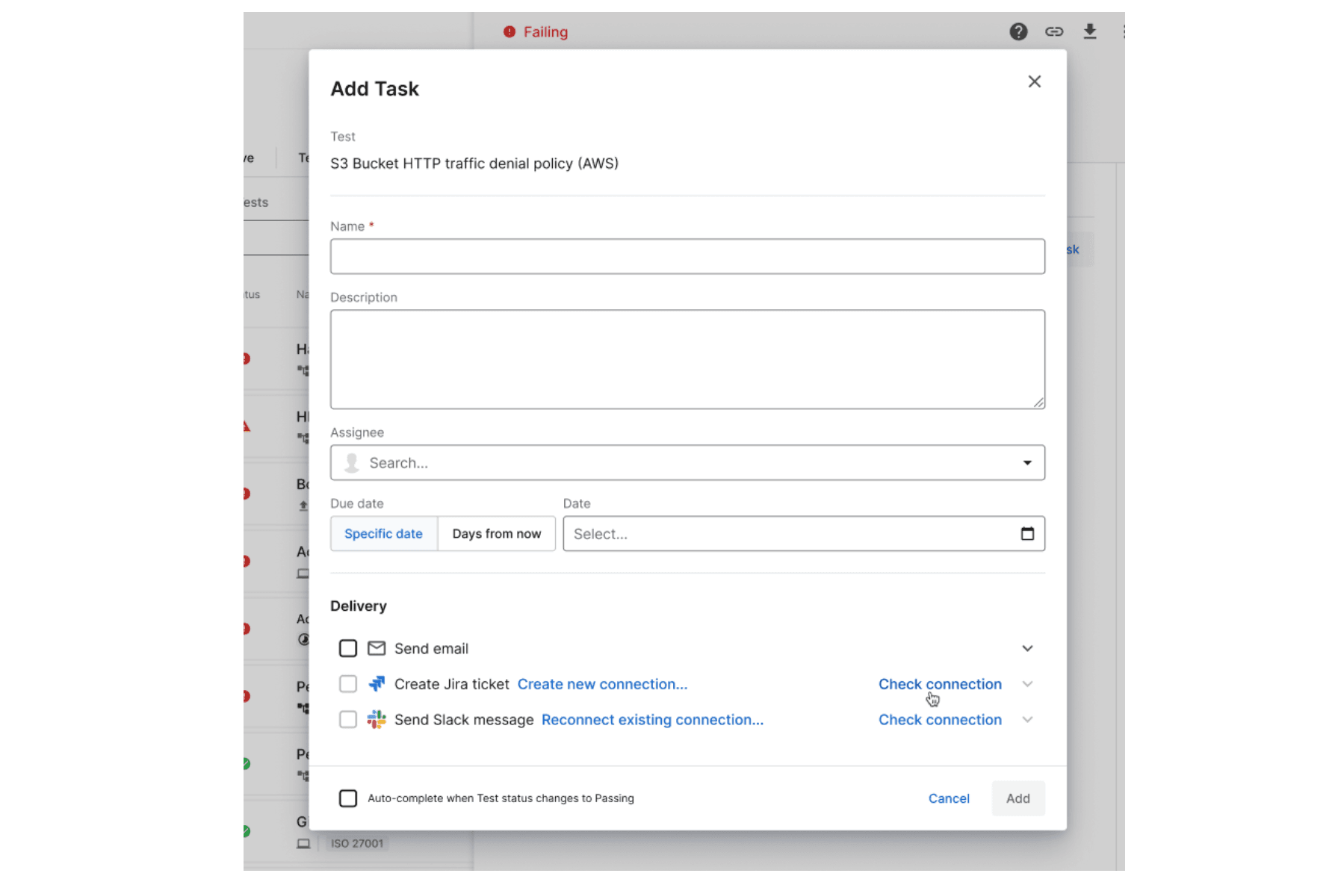Click Create new connection link
This screenshot has height=885, width=1335.
point(602,684)
